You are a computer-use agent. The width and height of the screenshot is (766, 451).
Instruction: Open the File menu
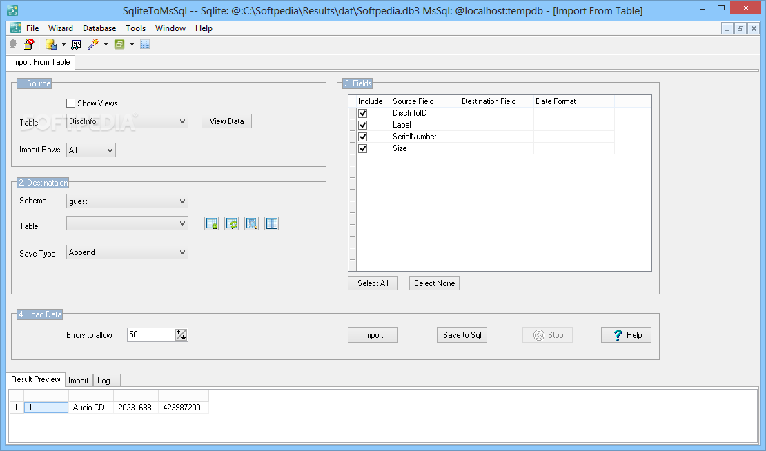tap(32, 28)
